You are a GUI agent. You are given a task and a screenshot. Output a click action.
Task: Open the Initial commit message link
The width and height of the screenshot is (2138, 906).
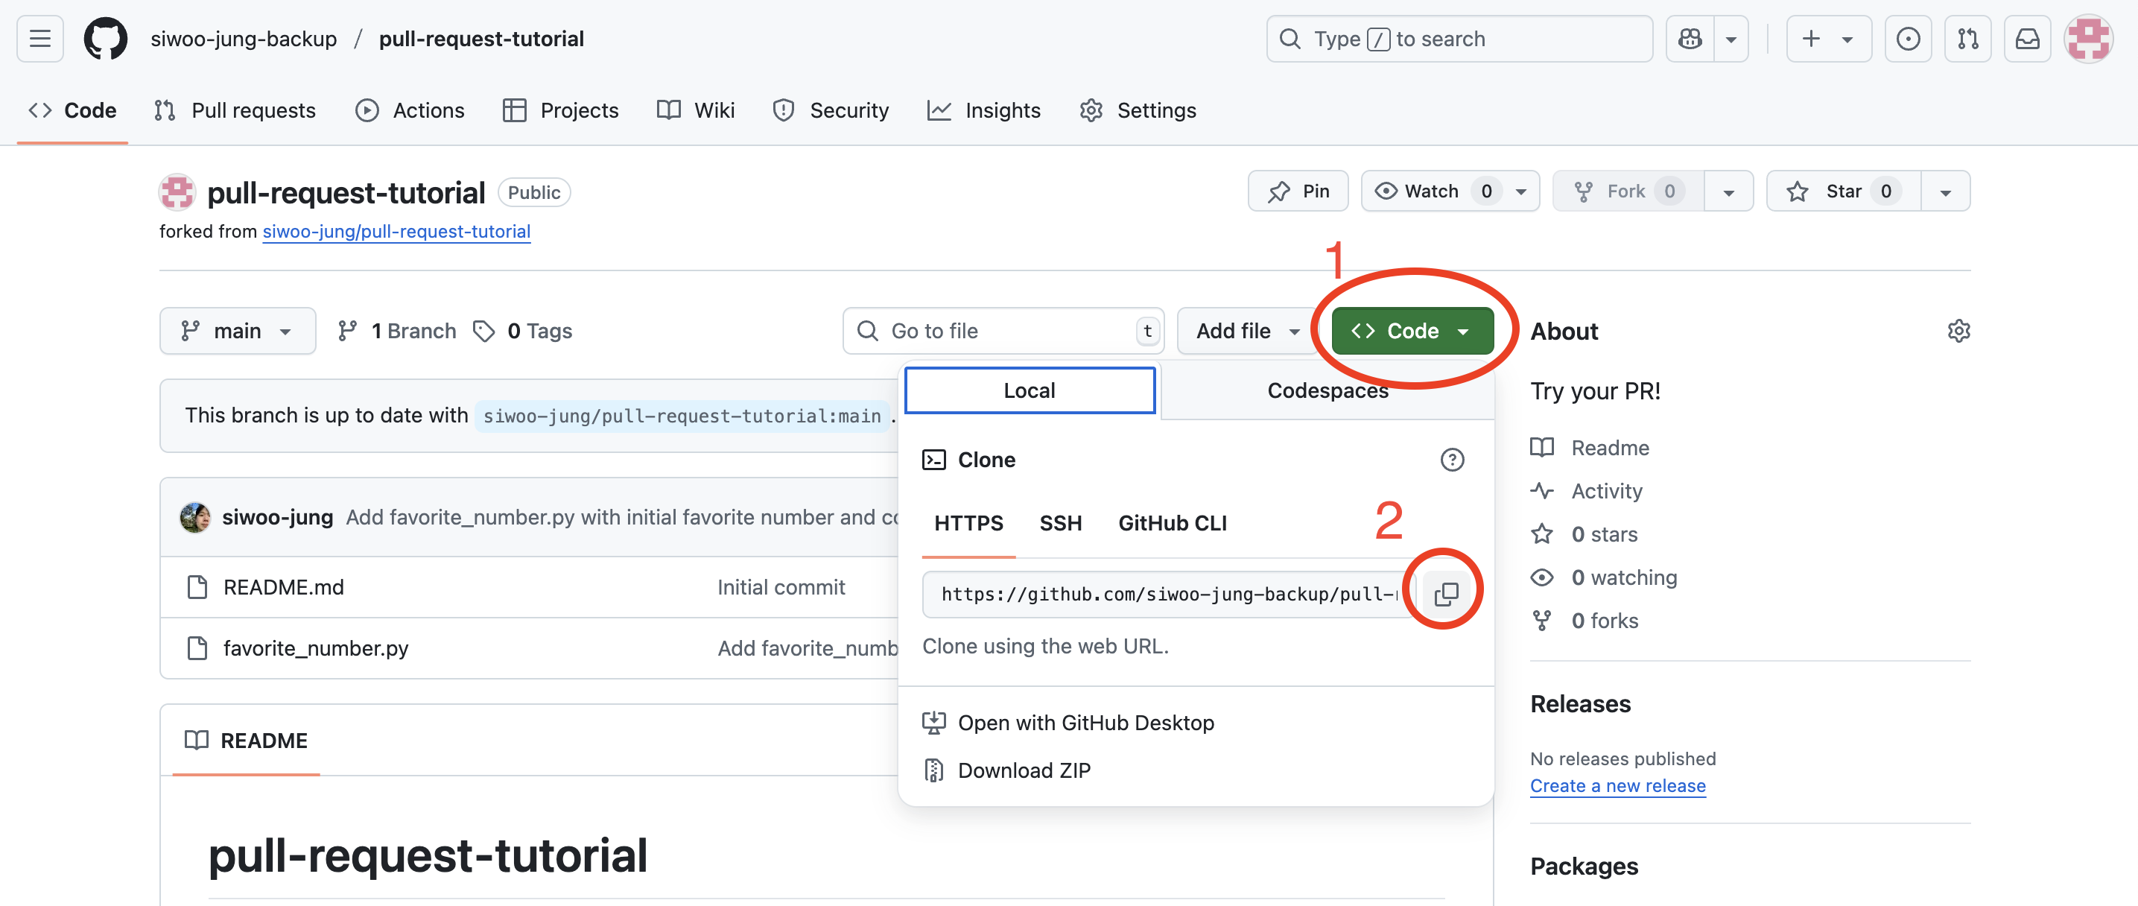point(781,587)
